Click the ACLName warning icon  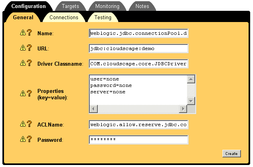(x=23, y=124)
